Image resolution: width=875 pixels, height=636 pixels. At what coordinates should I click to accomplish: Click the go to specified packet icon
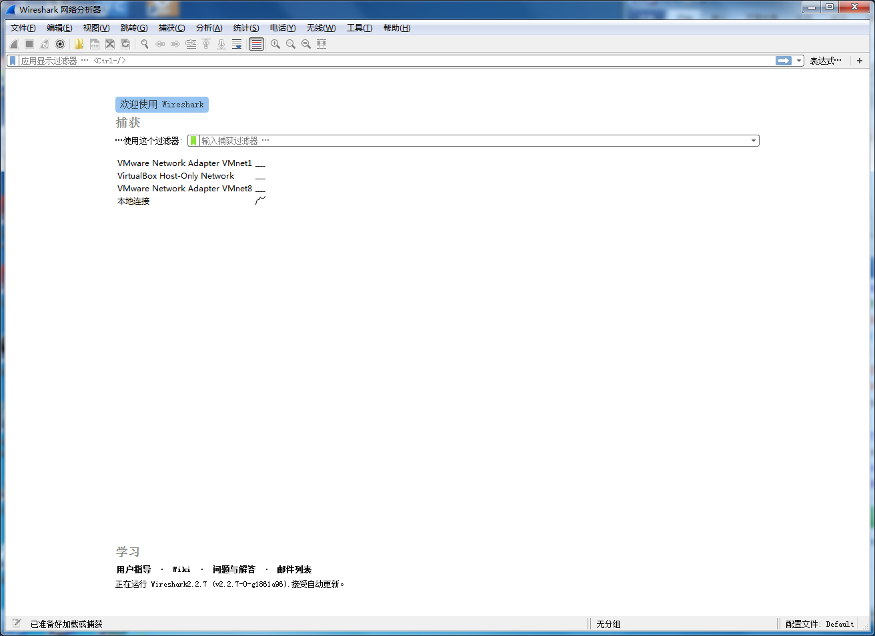point(191,44)
